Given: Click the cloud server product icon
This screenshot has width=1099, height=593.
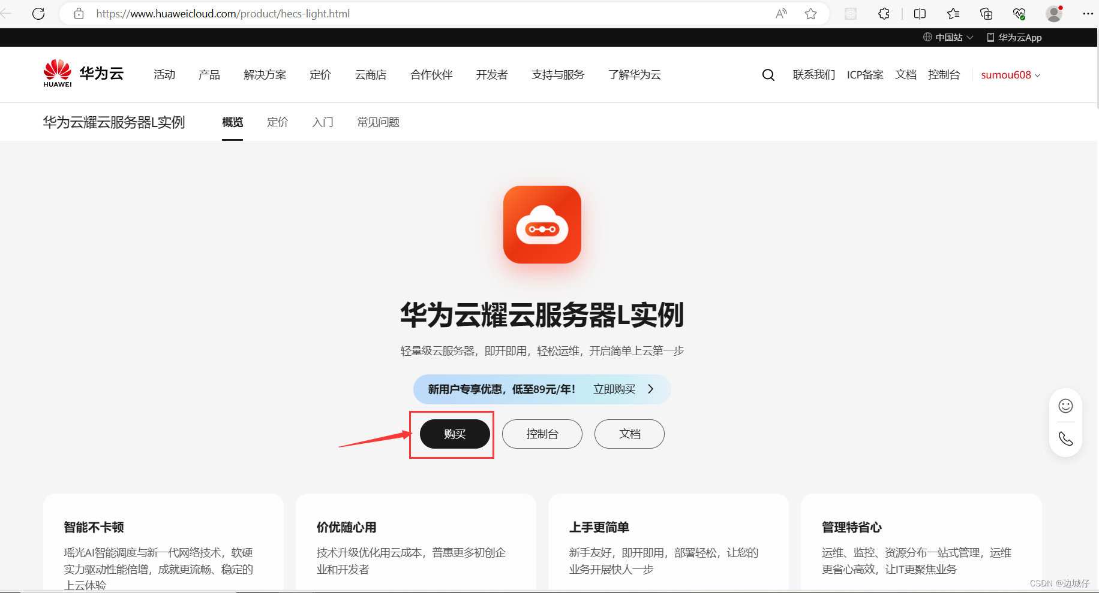Looking at the screenshot, I should pos(542,225).
